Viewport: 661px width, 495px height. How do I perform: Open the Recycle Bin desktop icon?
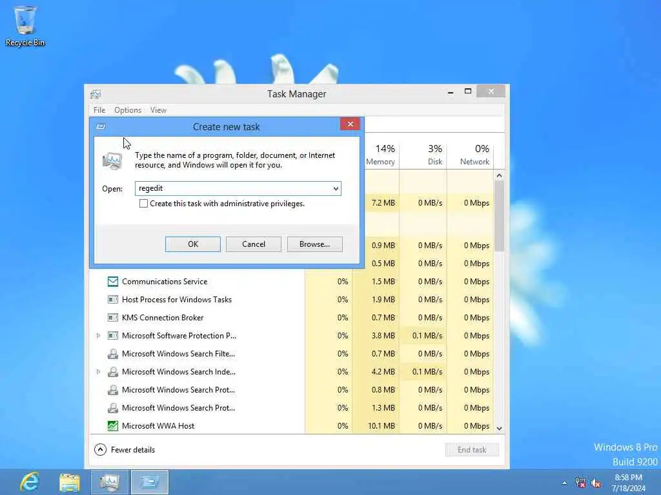tap(25, 26)
